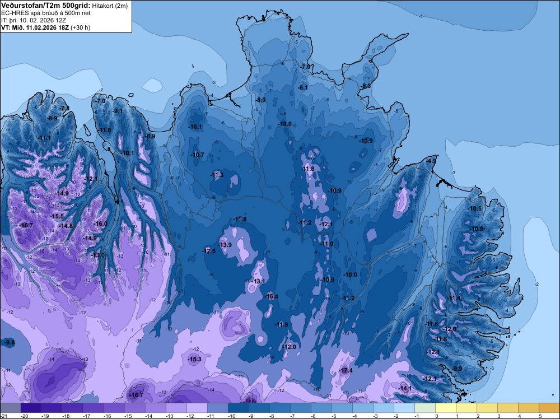Screen dimensions: 560x419
Task: Click the -15.3 temperature value on the map
Action: point(195,360)
